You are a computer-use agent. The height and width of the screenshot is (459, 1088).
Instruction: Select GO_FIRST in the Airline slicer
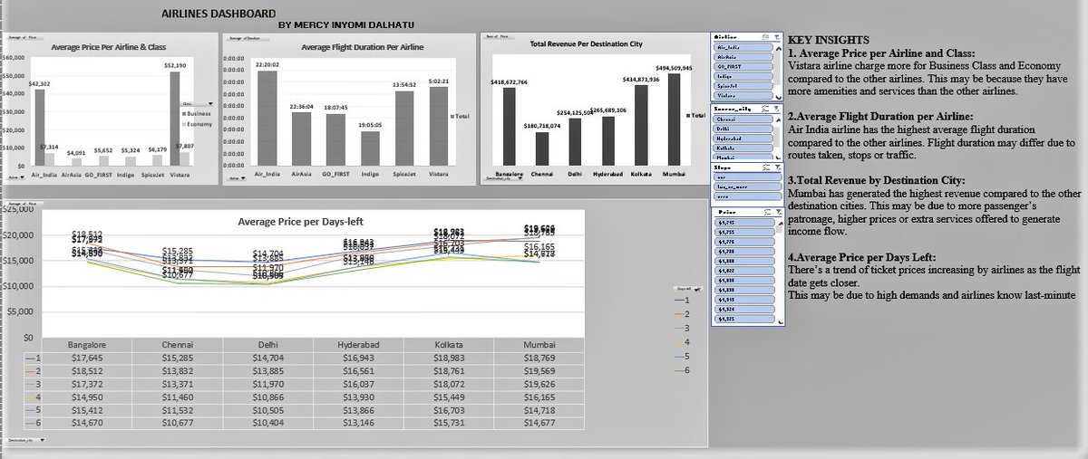pyautogui.click(x=743, y=66)
